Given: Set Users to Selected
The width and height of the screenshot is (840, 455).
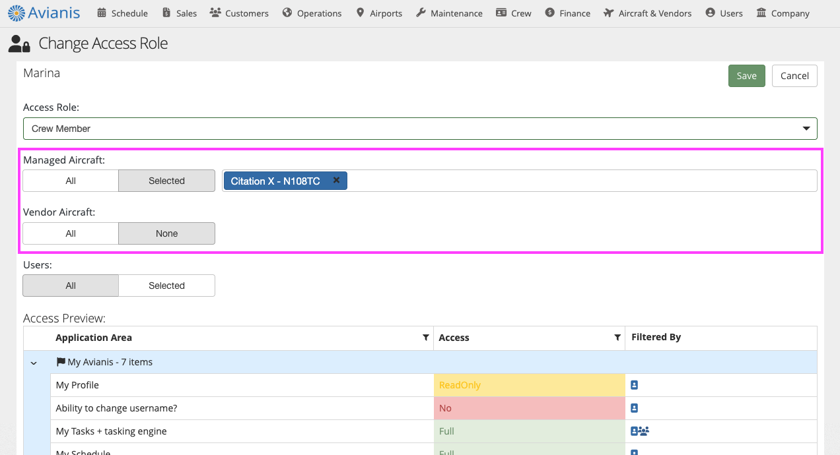Looking at the screenshot, I should (x=166, y=286).
